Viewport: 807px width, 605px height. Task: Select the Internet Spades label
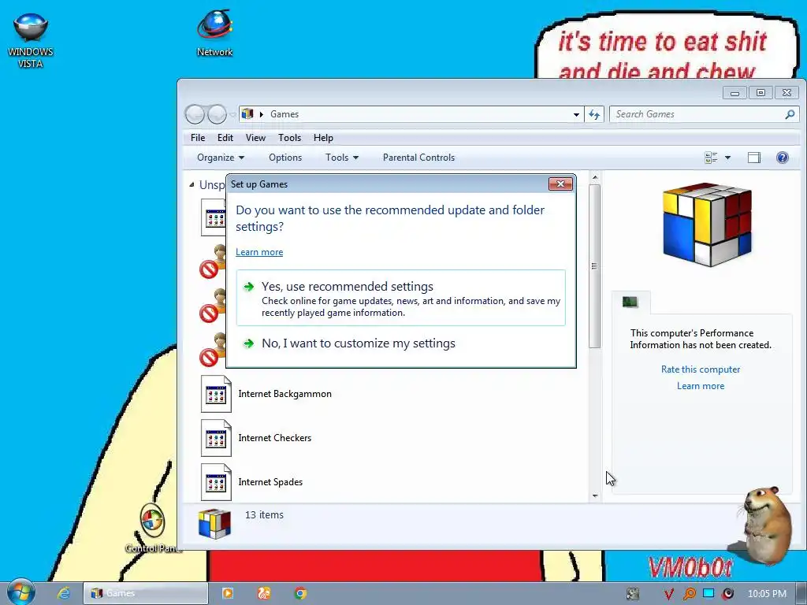pyautogui.click(x=270, y=483)
